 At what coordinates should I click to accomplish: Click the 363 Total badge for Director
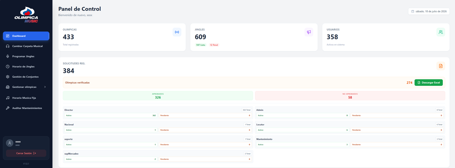pyautogui.click(x=247, y=110)
